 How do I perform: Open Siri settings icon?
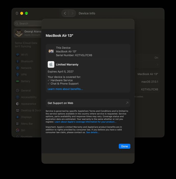18,130
